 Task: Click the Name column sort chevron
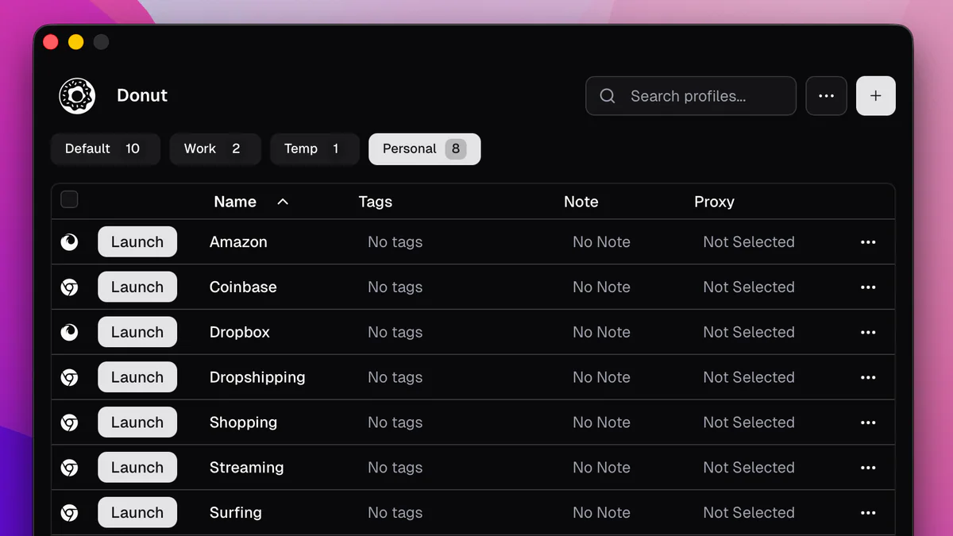click(283, 202)
